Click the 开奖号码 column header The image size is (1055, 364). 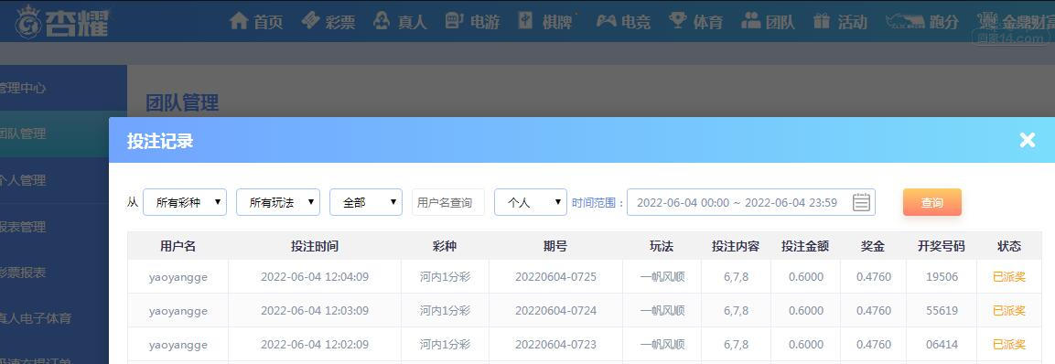tap(942, 246)
